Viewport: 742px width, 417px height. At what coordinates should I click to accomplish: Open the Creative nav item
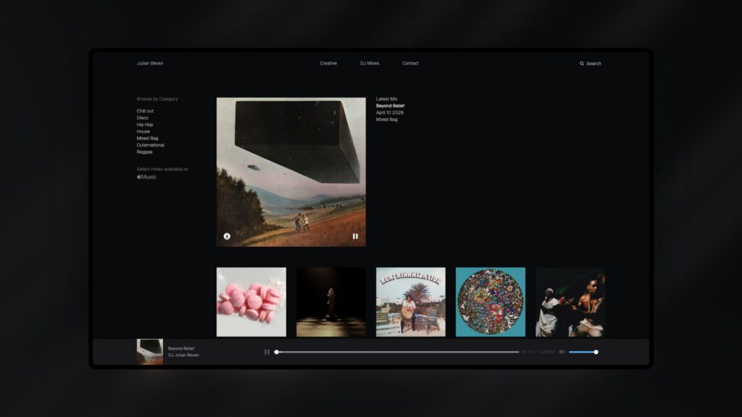328,64
